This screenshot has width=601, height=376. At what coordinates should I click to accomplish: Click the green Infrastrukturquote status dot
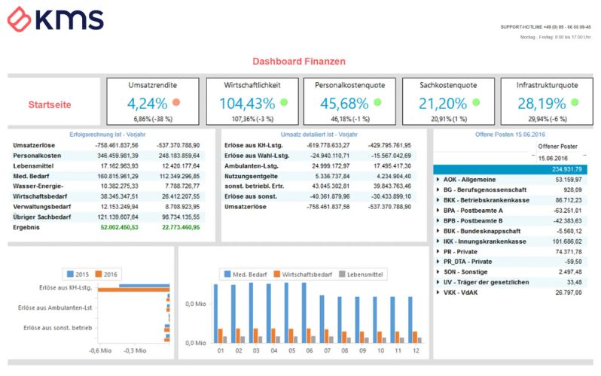point(575,102)
